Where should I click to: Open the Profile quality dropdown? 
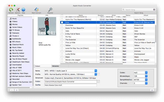point(96,74)
